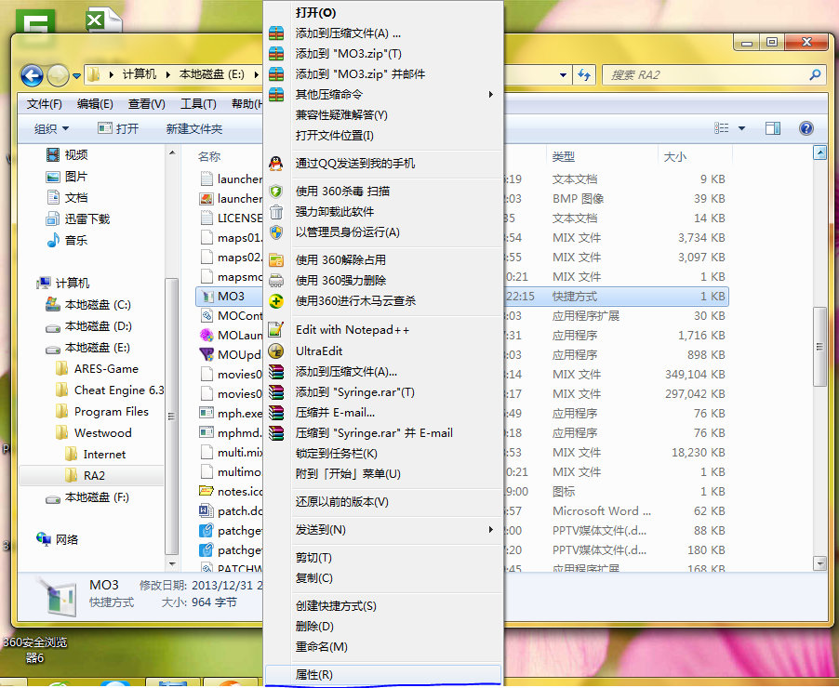Click the 360木马云查杀 green plus icon
839x688 pixels.
coord(276,300)
